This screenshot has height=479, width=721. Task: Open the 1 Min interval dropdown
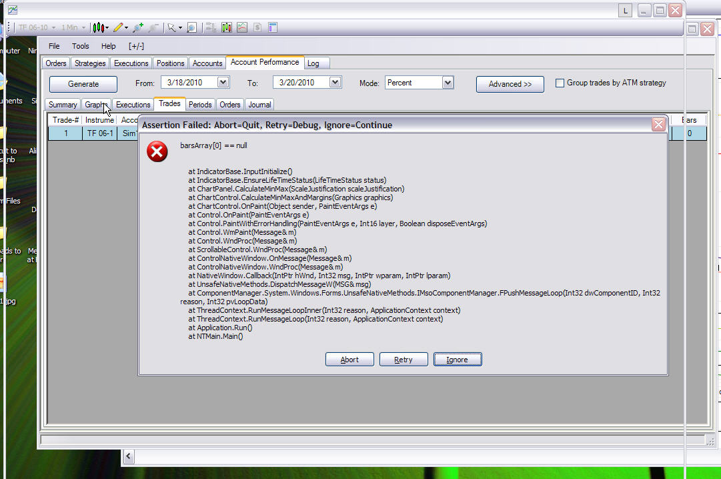click(73, 27)
